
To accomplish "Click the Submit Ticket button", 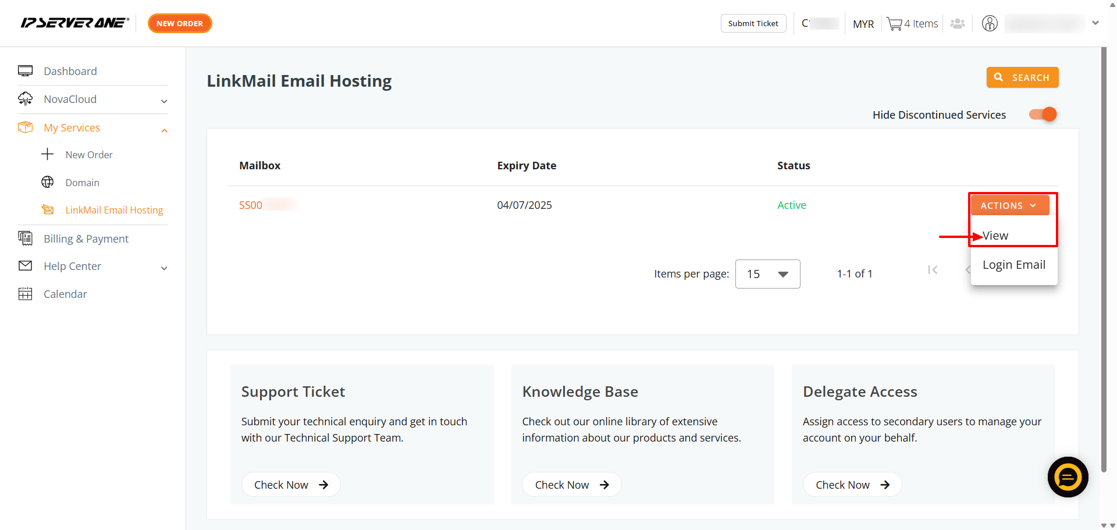I will (x=753, y=23).
